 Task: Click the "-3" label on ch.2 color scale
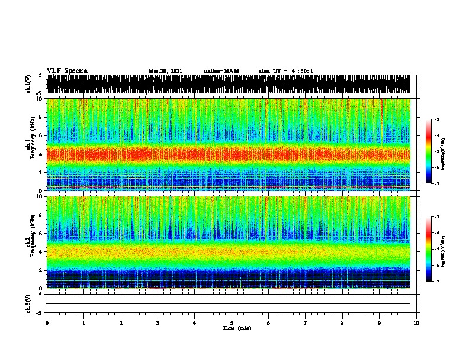tap(437, 217)
